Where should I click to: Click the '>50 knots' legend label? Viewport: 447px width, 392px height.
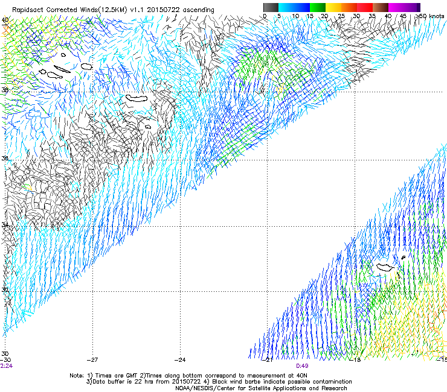[429, 16]
